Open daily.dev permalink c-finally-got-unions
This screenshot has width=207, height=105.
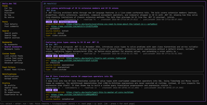click(x=96, y=58)
